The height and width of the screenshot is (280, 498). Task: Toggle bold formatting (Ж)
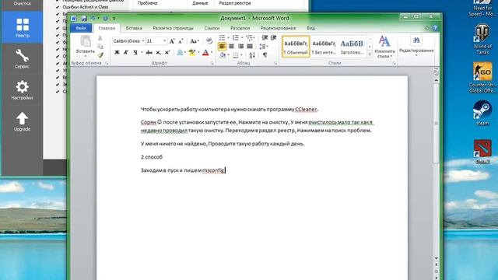117,52
